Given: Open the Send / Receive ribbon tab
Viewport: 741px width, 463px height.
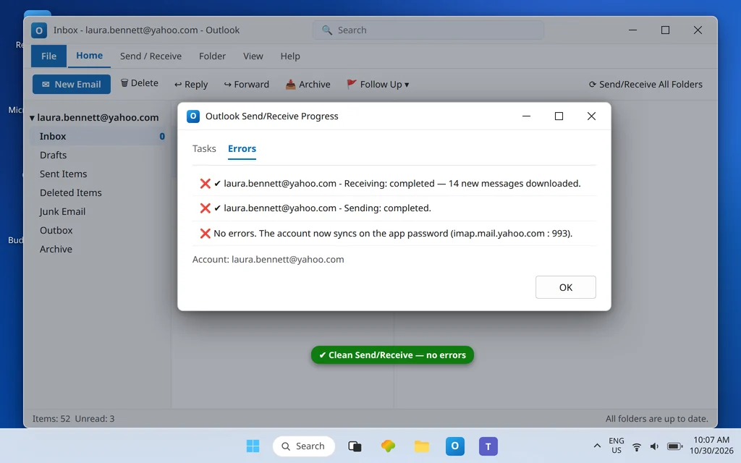Looking at the screenshot, I should (x=151, y=56).
